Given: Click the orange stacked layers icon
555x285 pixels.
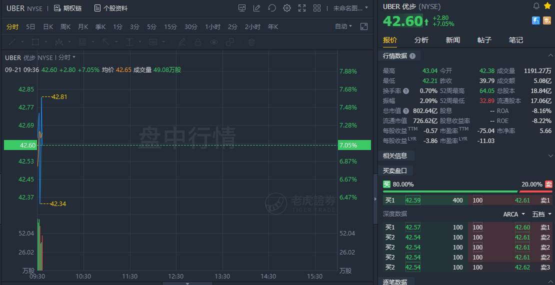Looking at the screenshot, I should [547, 20].
